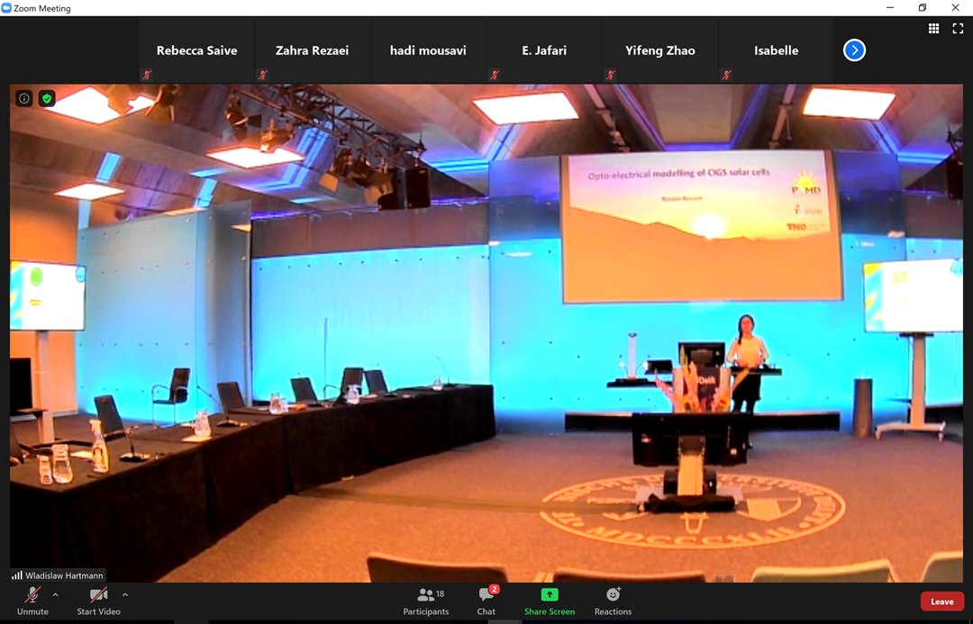Click signal strength icon beside Wladislaw Hartmann

pyautogui.click(x=17, y=575)
